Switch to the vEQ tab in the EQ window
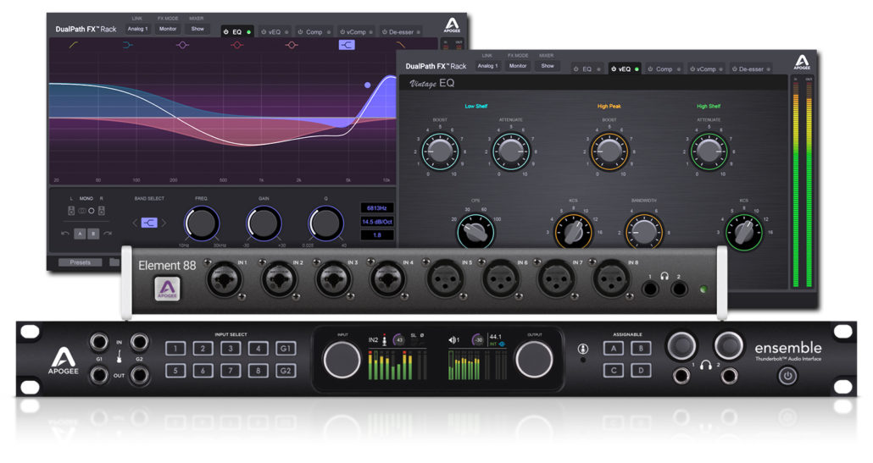 tap(275, 31)
